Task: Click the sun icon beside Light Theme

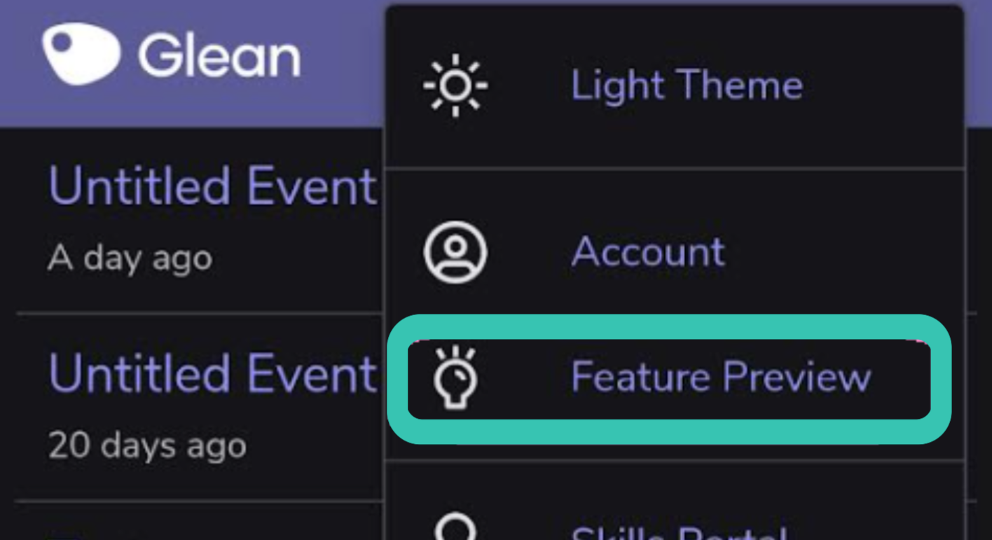Action: [455, 85]
